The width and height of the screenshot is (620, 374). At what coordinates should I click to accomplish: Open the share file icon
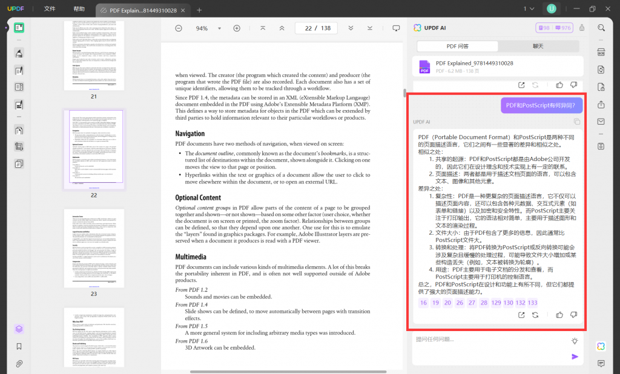[601, 104]
